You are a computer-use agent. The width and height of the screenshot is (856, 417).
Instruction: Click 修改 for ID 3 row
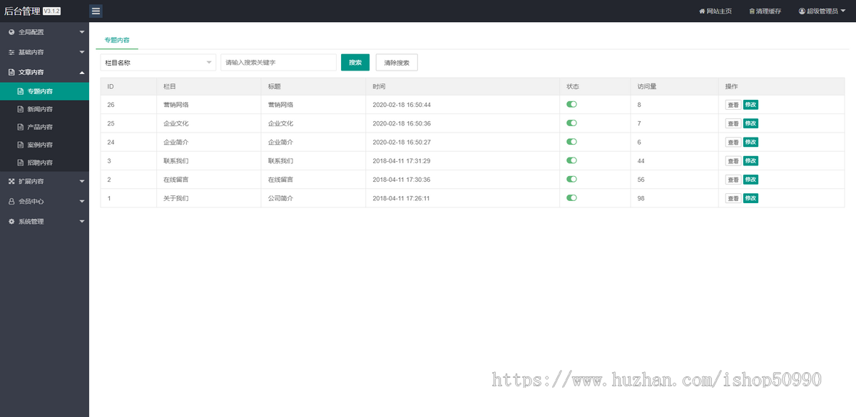click(750, 160)
